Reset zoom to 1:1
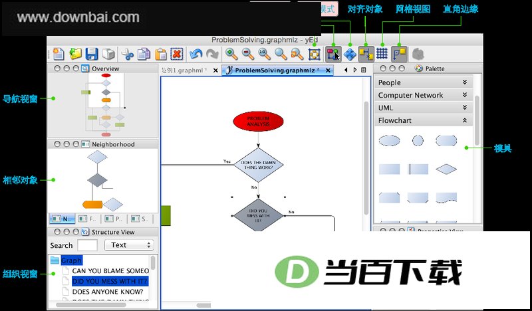 pyautogui.click(x=264, y=54)
